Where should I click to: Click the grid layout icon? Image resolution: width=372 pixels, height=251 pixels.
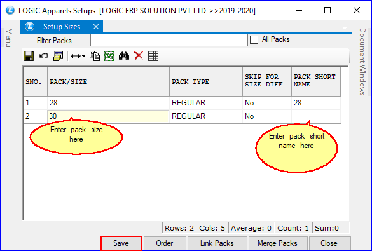(153, 56)
